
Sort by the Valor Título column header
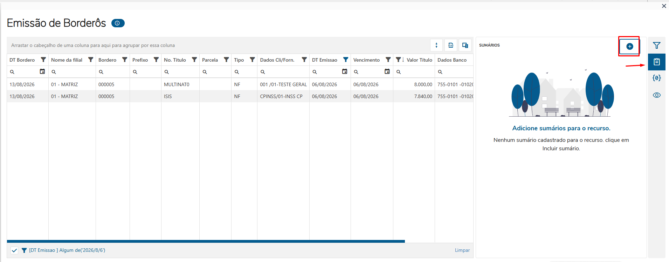[x=419, y=60]
